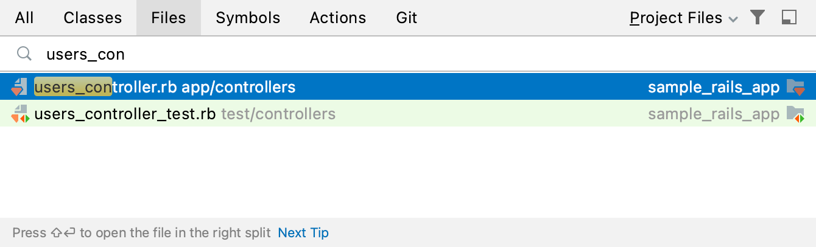Select the Files tab
The width and height of the screenshot is (816, 247).
[x=169, y=18]
